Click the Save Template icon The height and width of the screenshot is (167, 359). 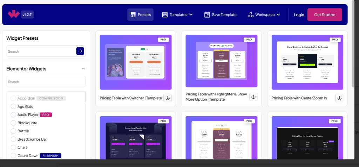[x=207, y=15]
